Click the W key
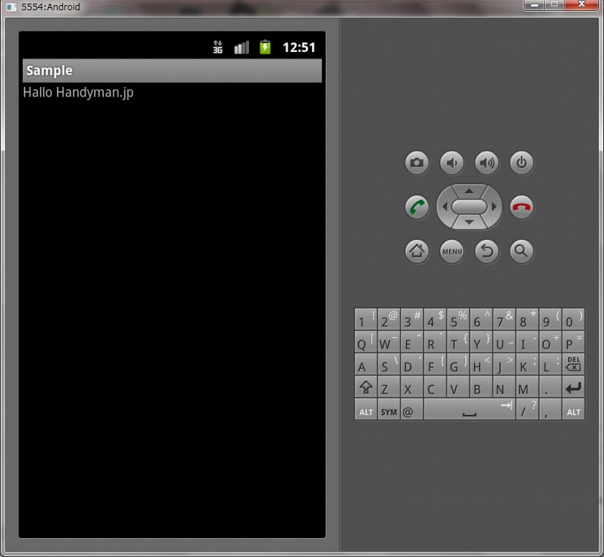This screenshot has height=557, width=604. click(x=389, y=341)
